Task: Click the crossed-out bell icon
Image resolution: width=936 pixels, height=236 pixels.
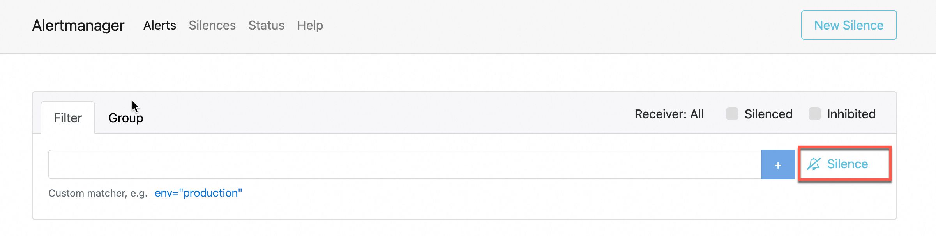Action: (814, 164)
